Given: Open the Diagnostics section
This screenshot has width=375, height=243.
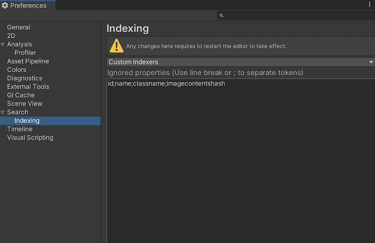Looking at the screenshot, I should 25,79.
